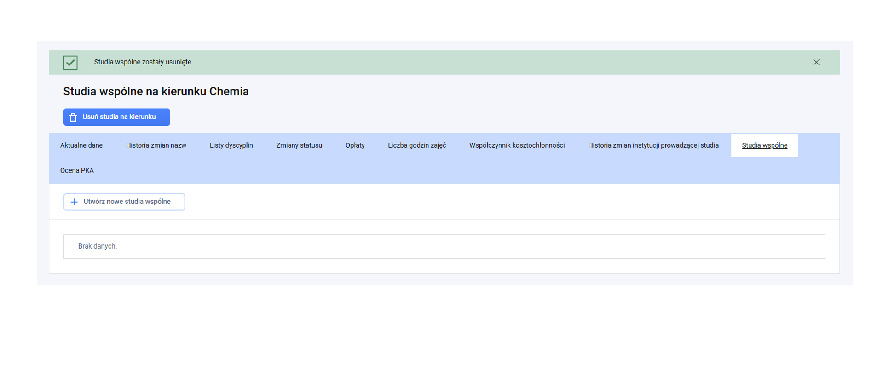Click the 'Studia wspólne zostały usunięte' message text

coord(143,62)
